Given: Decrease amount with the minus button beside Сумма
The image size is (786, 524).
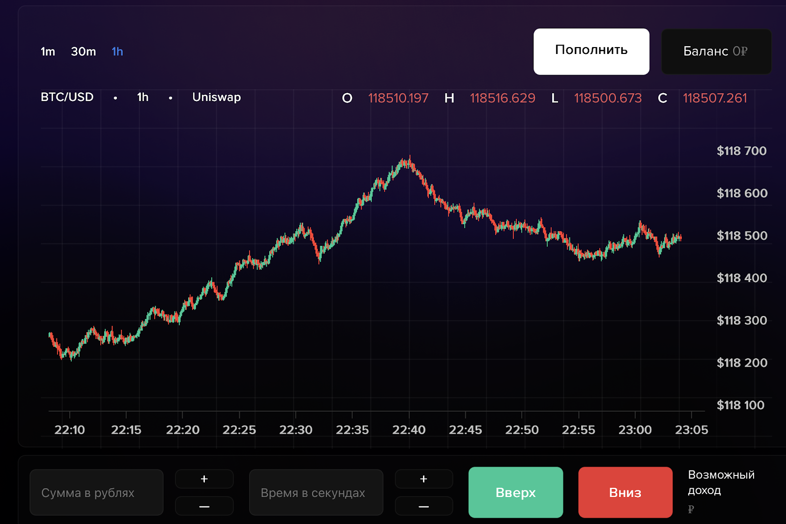Looking at the screenshot, I should point(204,506).
